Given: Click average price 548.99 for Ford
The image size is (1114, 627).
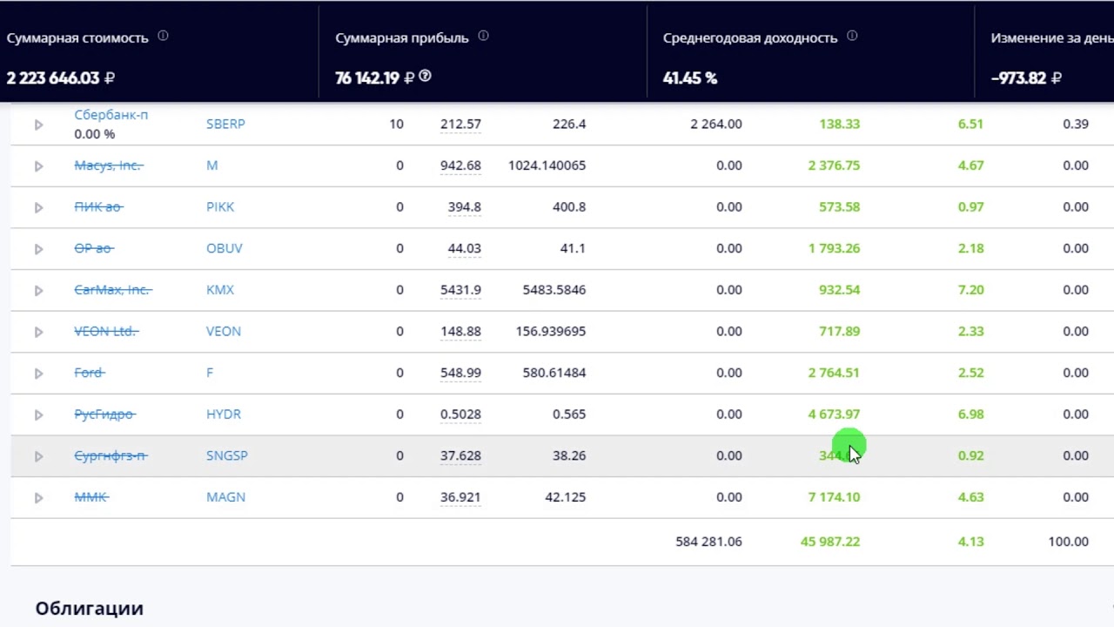Looking at the screenshot, I should (460, 372).
